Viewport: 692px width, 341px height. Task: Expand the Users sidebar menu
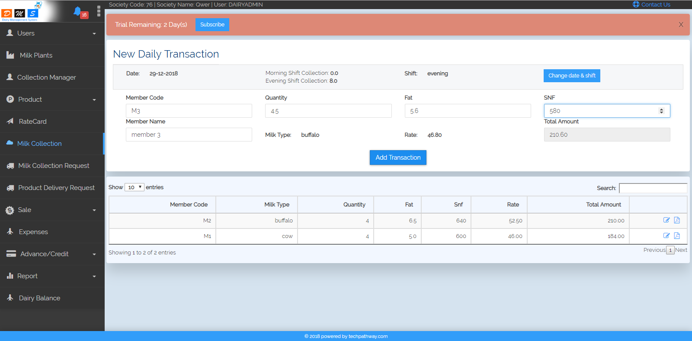pyautogui.click(x=52, y=33)
